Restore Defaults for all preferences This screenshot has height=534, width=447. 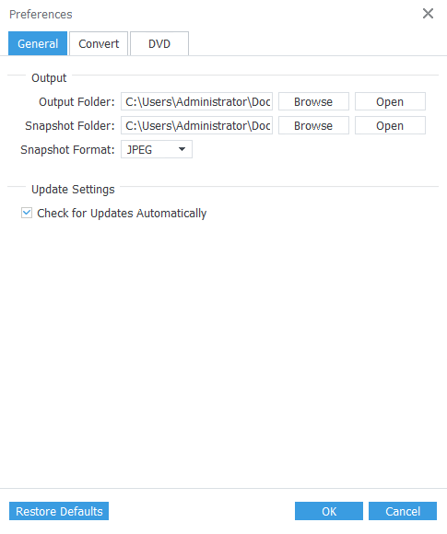coord(59,511)
